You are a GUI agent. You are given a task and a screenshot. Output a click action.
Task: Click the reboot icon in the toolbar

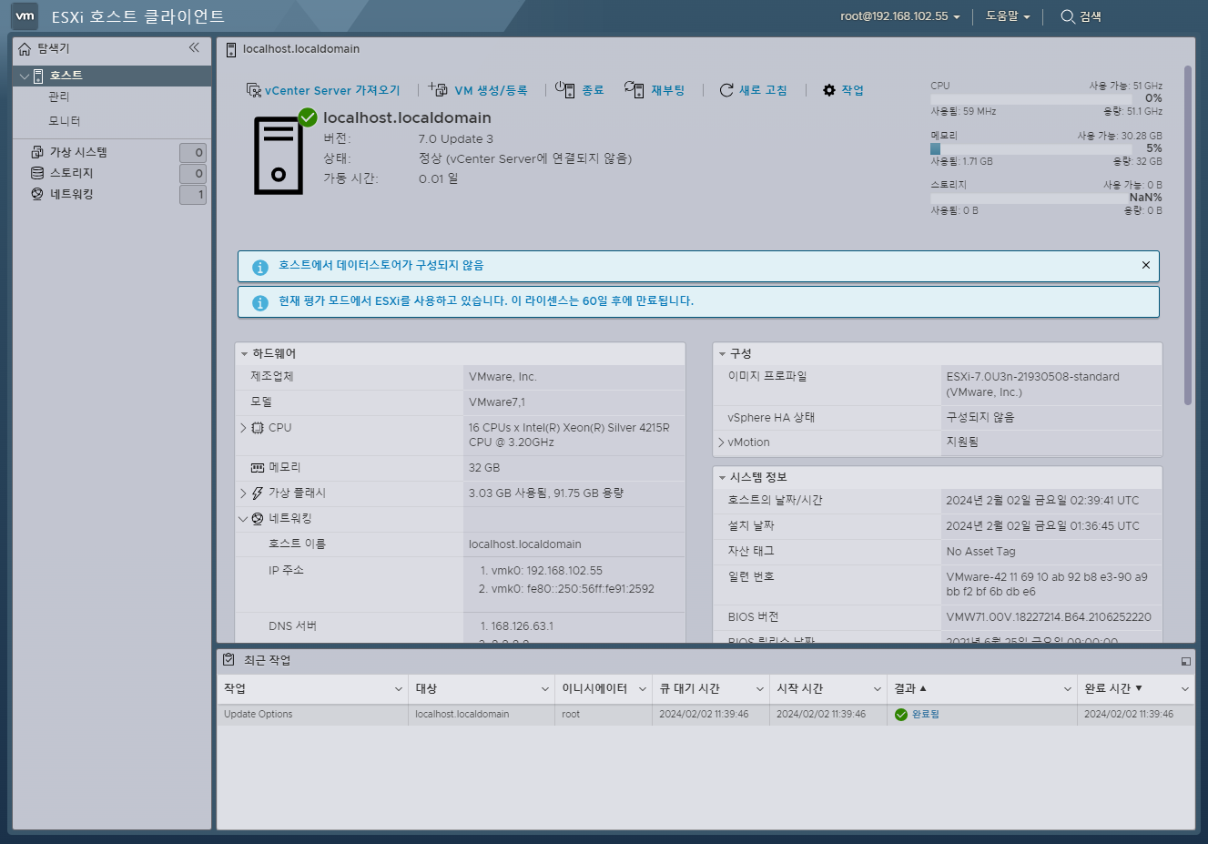(x=634, y=89)
